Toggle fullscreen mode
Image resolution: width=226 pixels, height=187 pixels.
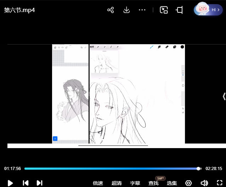(219, 183)
